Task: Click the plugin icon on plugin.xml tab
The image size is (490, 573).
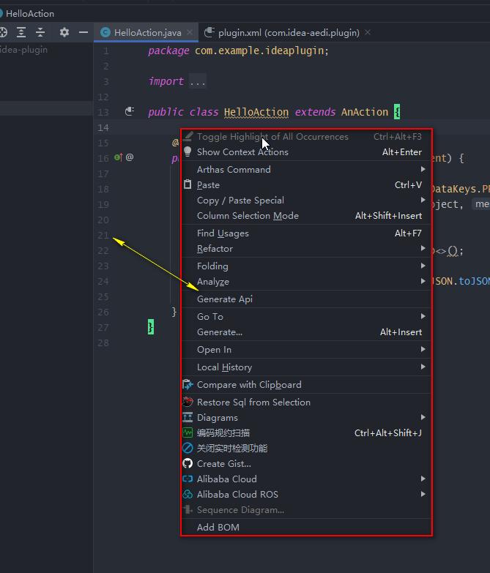Action: pos(209,32)
